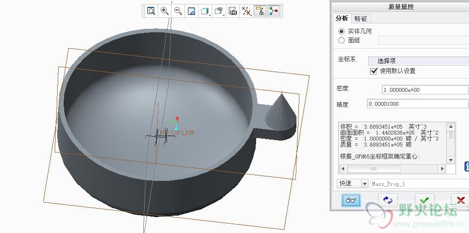Toggle the spin center icon
The height and width of the screenshot is (233, 469).
[274, 11]
